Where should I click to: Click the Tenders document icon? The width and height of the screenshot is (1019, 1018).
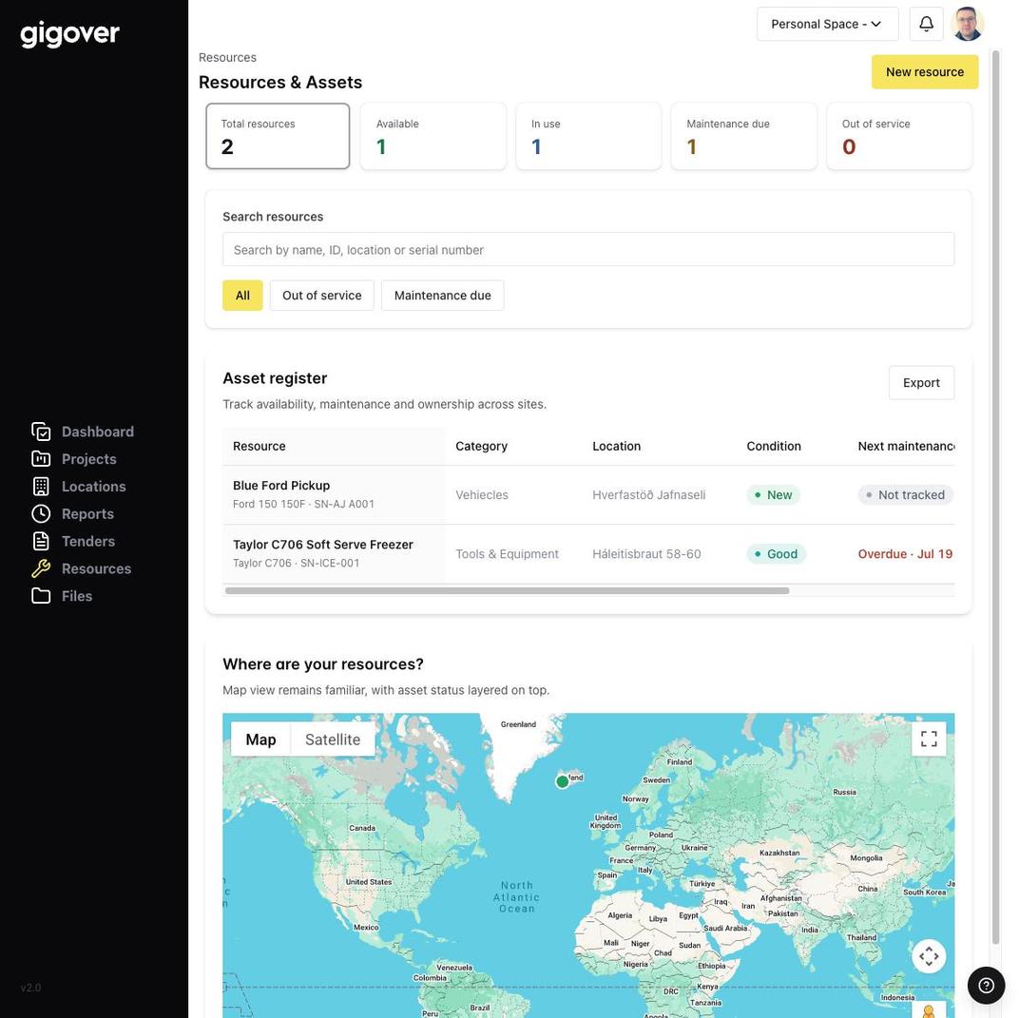pyautogui.click(x=41, y=541)
